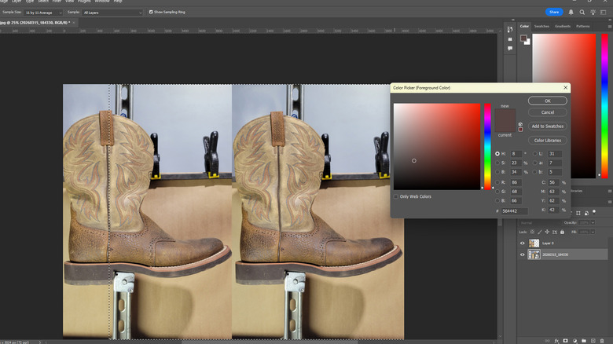Close the document tab
The image size is (613, 344).
(x=74, y=23)
